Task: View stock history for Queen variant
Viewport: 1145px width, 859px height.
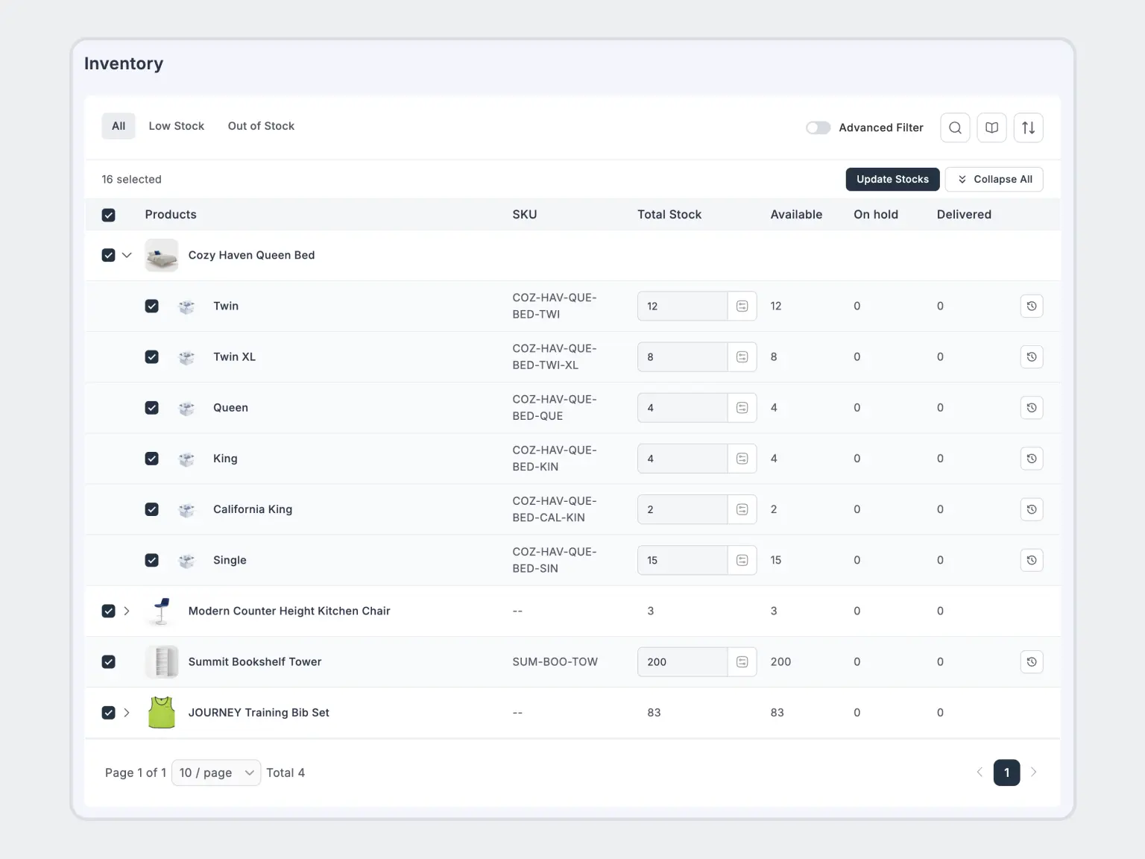Action: pyautogui.click(x=1032, y=408)
